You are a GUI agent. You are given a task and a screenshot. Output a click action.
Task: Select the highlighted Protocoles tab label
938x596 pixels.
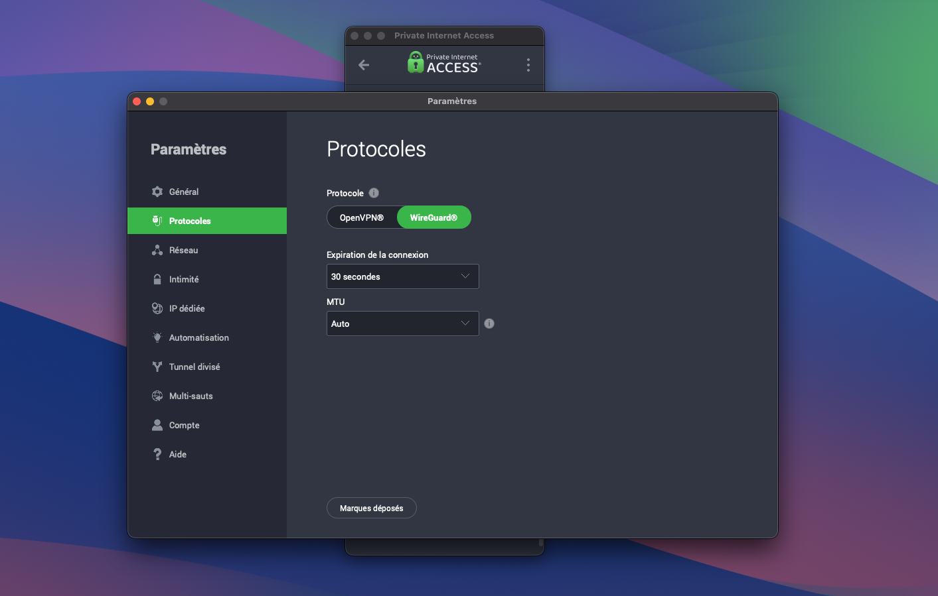(190, 221)
